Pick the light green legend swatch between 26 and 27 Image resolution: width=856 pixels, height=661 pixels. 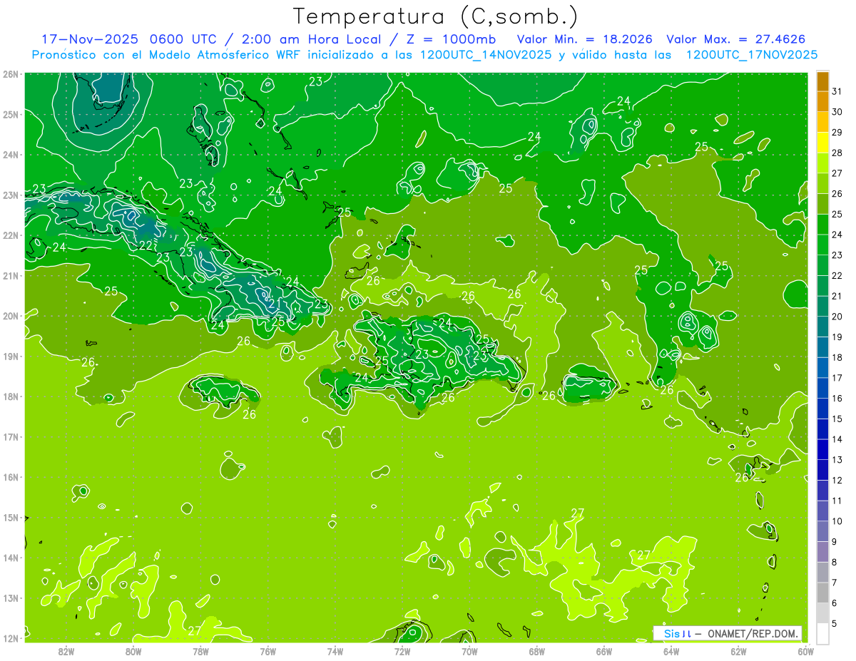tap(822, 184)
